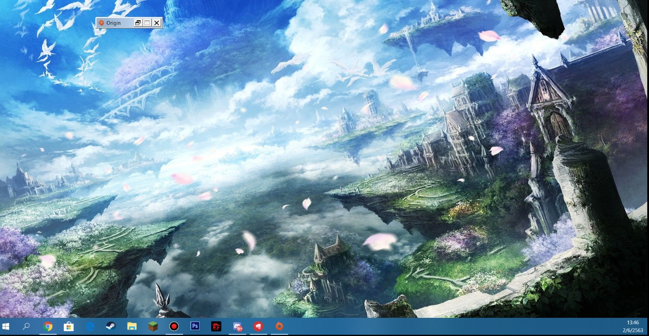Image resolution: width=649 pixels, height=336 pixels.
Task: Launch Microsoft Edge from the taskbar
Action: click(90, 326)
